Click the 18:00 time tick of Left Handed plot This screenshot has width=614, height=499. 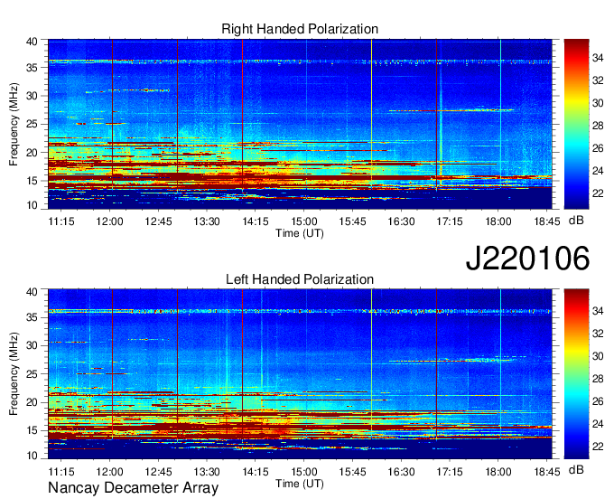[x=498, y=472]
